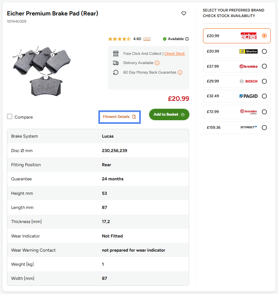Click the money back refresh-arrow icon
The width and height of the screenshot is (278, 294).
pyautogui.click(x=116, y=72)
